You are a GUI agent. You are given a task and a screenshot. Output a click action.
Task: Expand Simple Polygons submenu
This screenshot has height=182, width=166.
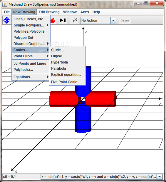pyautogui.click(x=31, y=25)
